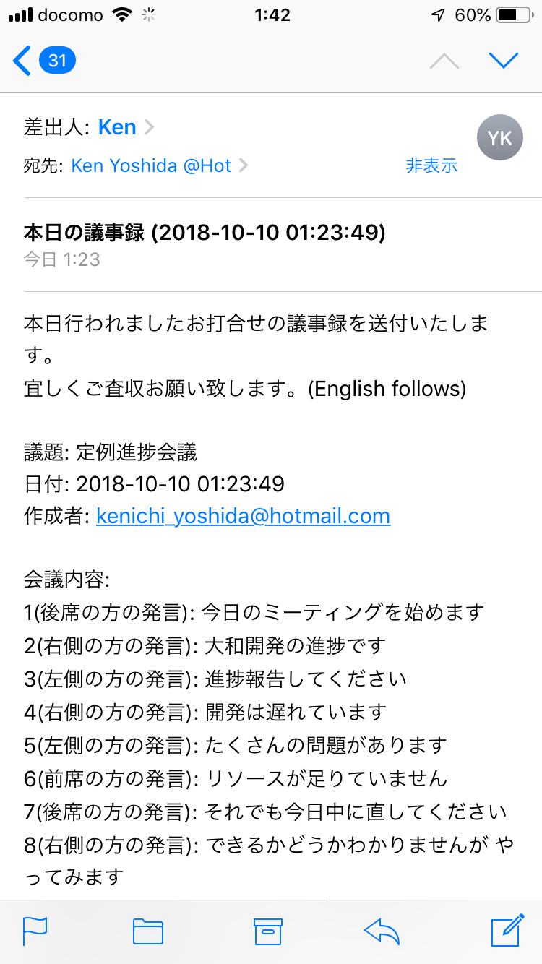Screen dimensions: 542x964
Task: Go to next message with down arrow
Action: 504,61
